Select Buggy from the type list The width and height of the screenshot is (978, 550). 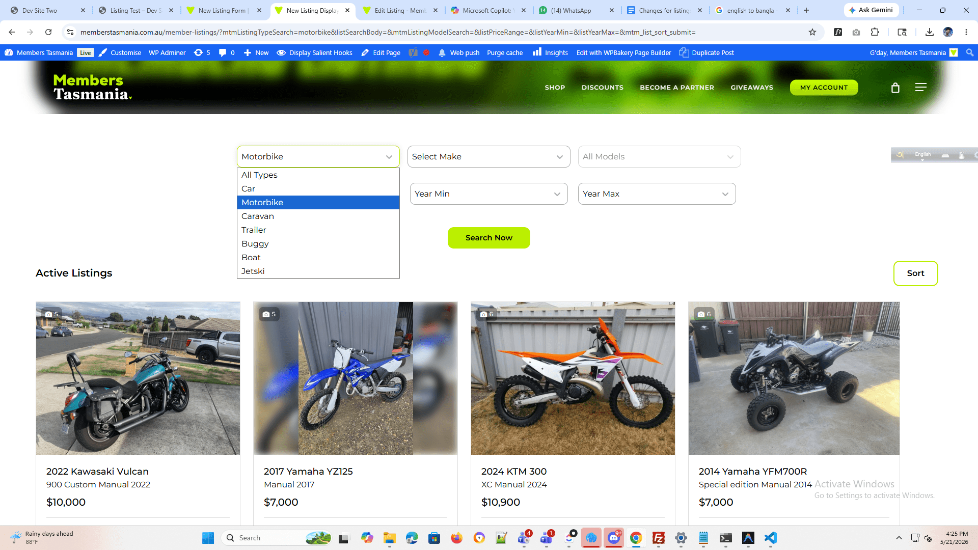[318, 244]
